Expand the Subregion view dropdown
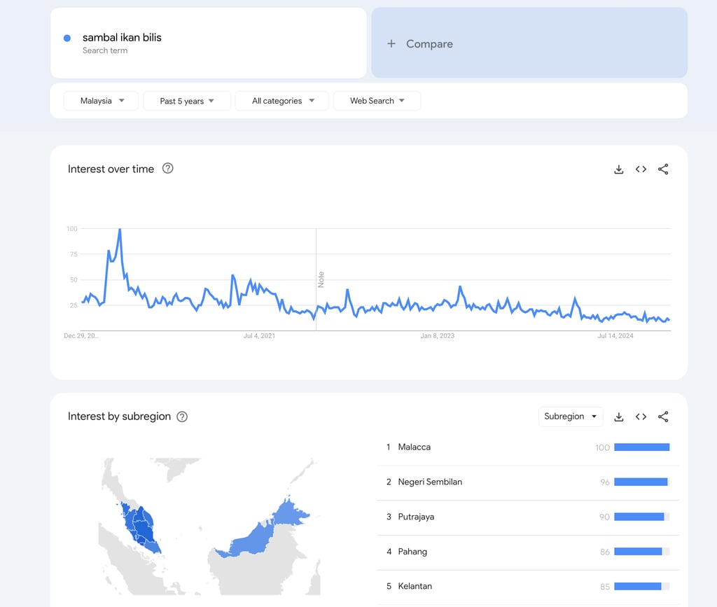Screen dimensions: 717x607 [571, 417]
